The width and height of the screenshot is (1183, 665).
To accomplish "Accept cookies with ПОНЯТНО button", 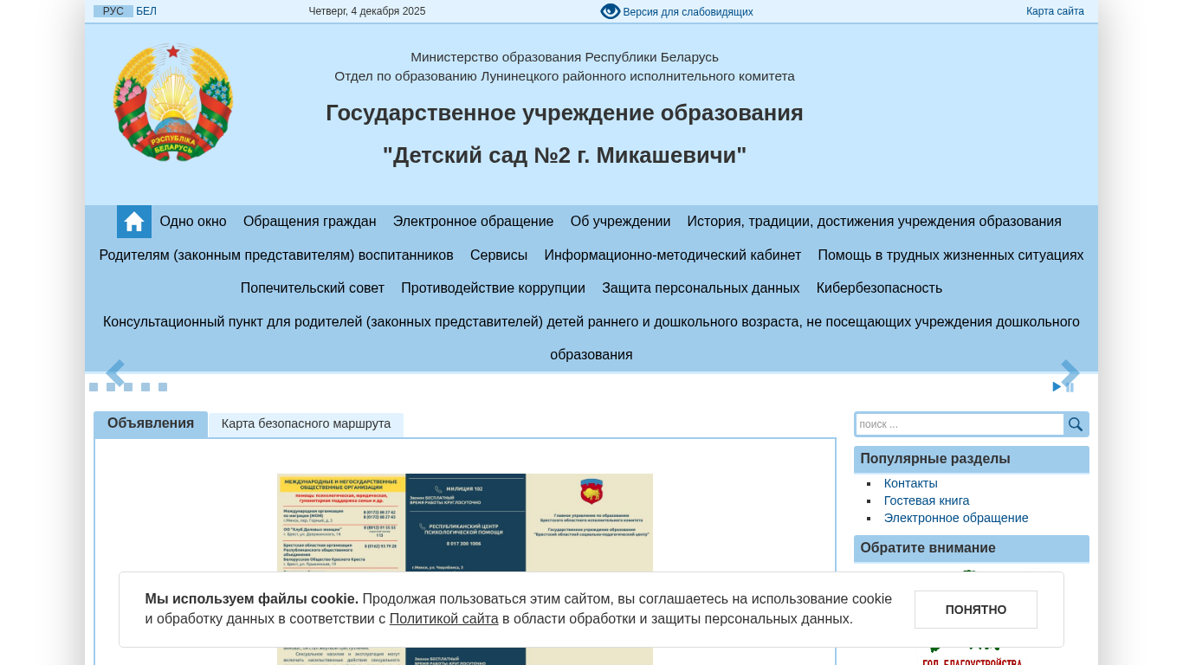I will point(976,610).
